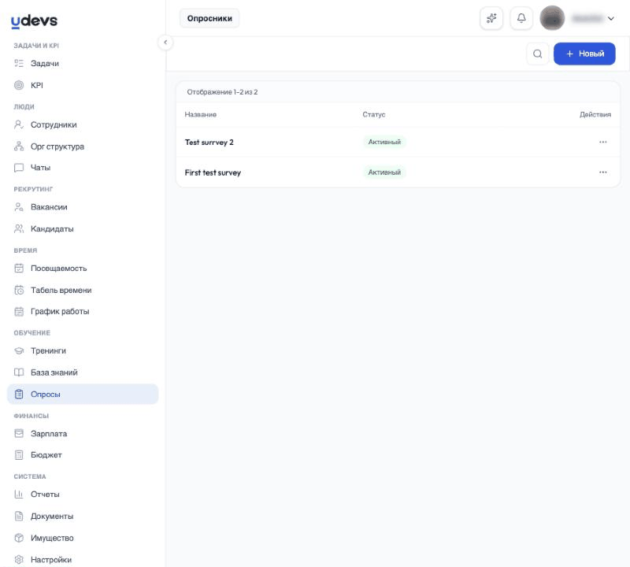Click the Новый button to create survey
Image resolution: width=630 pixels, height=567 pixels.
584,54
